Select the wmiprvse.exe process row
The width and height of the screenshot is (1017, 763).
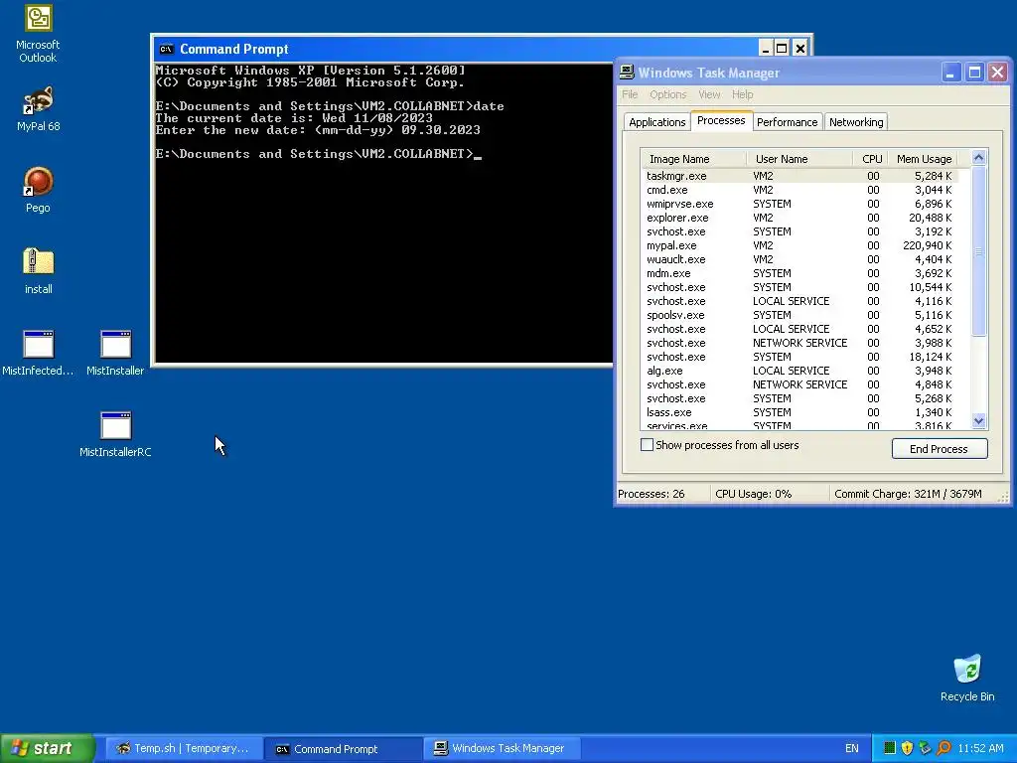coord(799,204)
